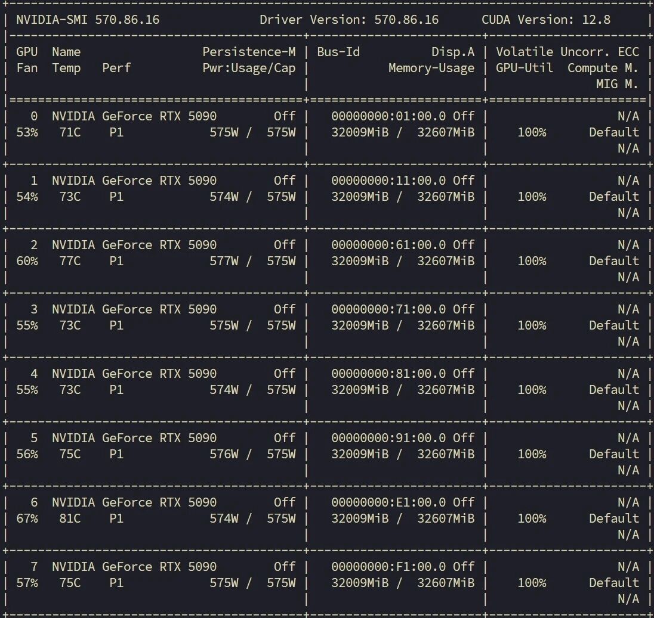Viewport: 654px width, 618px height.
Task: Click the CUDA Version 12.8 text
Action: pos(545,20)
